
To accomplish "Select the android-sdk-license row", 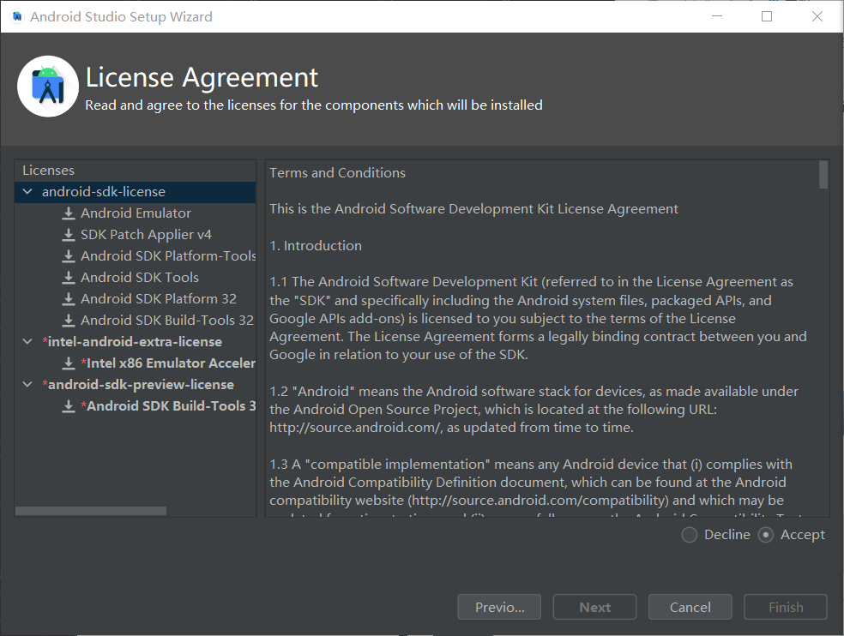I will tap(136, 192).
